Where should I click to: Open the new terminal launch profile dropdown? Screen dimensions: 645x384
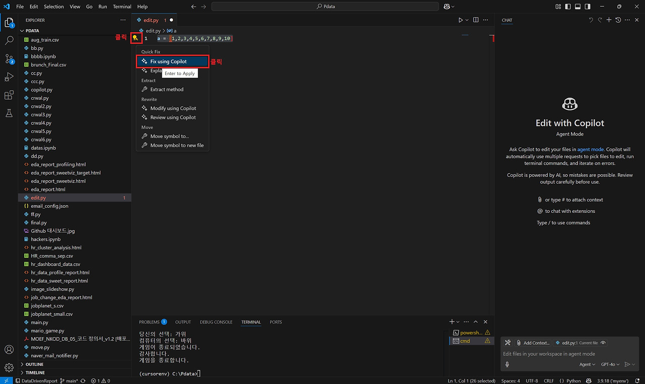click(x=458, y=322)
